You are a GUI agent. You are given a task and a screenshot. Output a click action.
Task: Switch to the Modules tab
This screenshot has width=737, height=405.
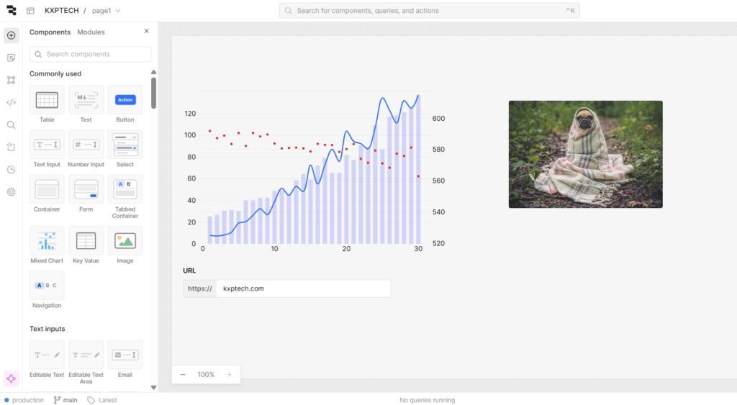click(91, 32)
